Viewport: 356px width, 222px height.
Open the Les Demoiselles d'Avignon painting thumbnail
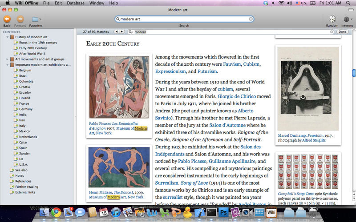[119, 87]
